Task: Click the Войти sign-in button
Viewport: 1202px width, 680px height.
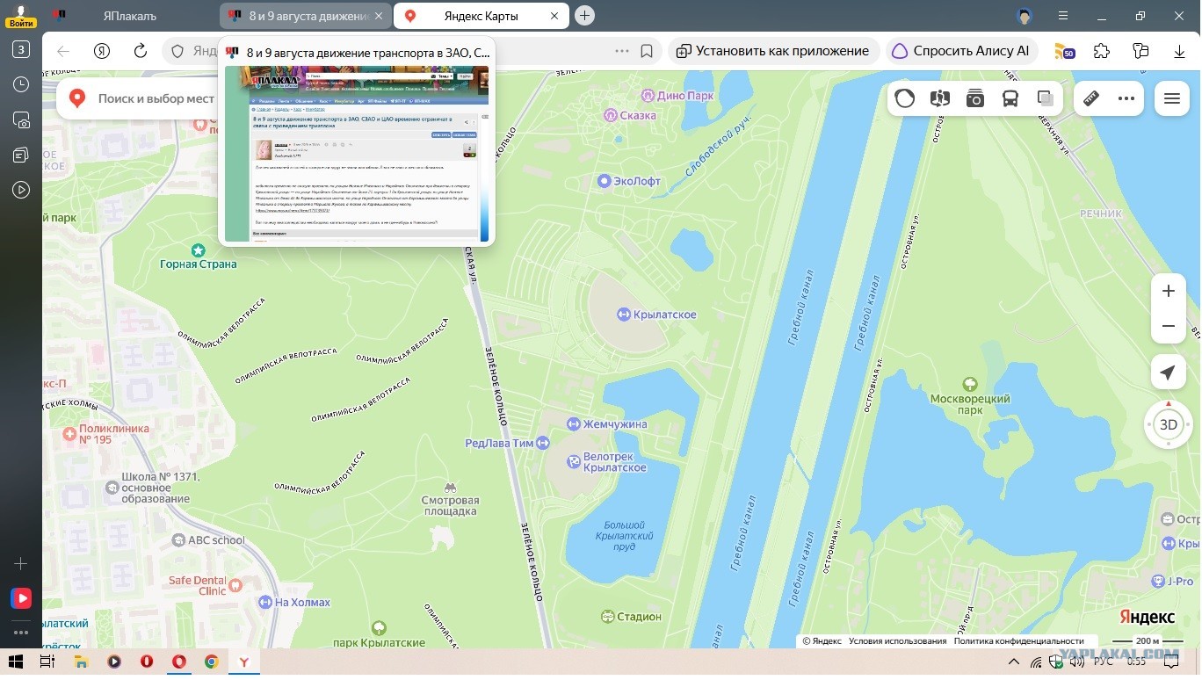Action: (x=21, y=16)
